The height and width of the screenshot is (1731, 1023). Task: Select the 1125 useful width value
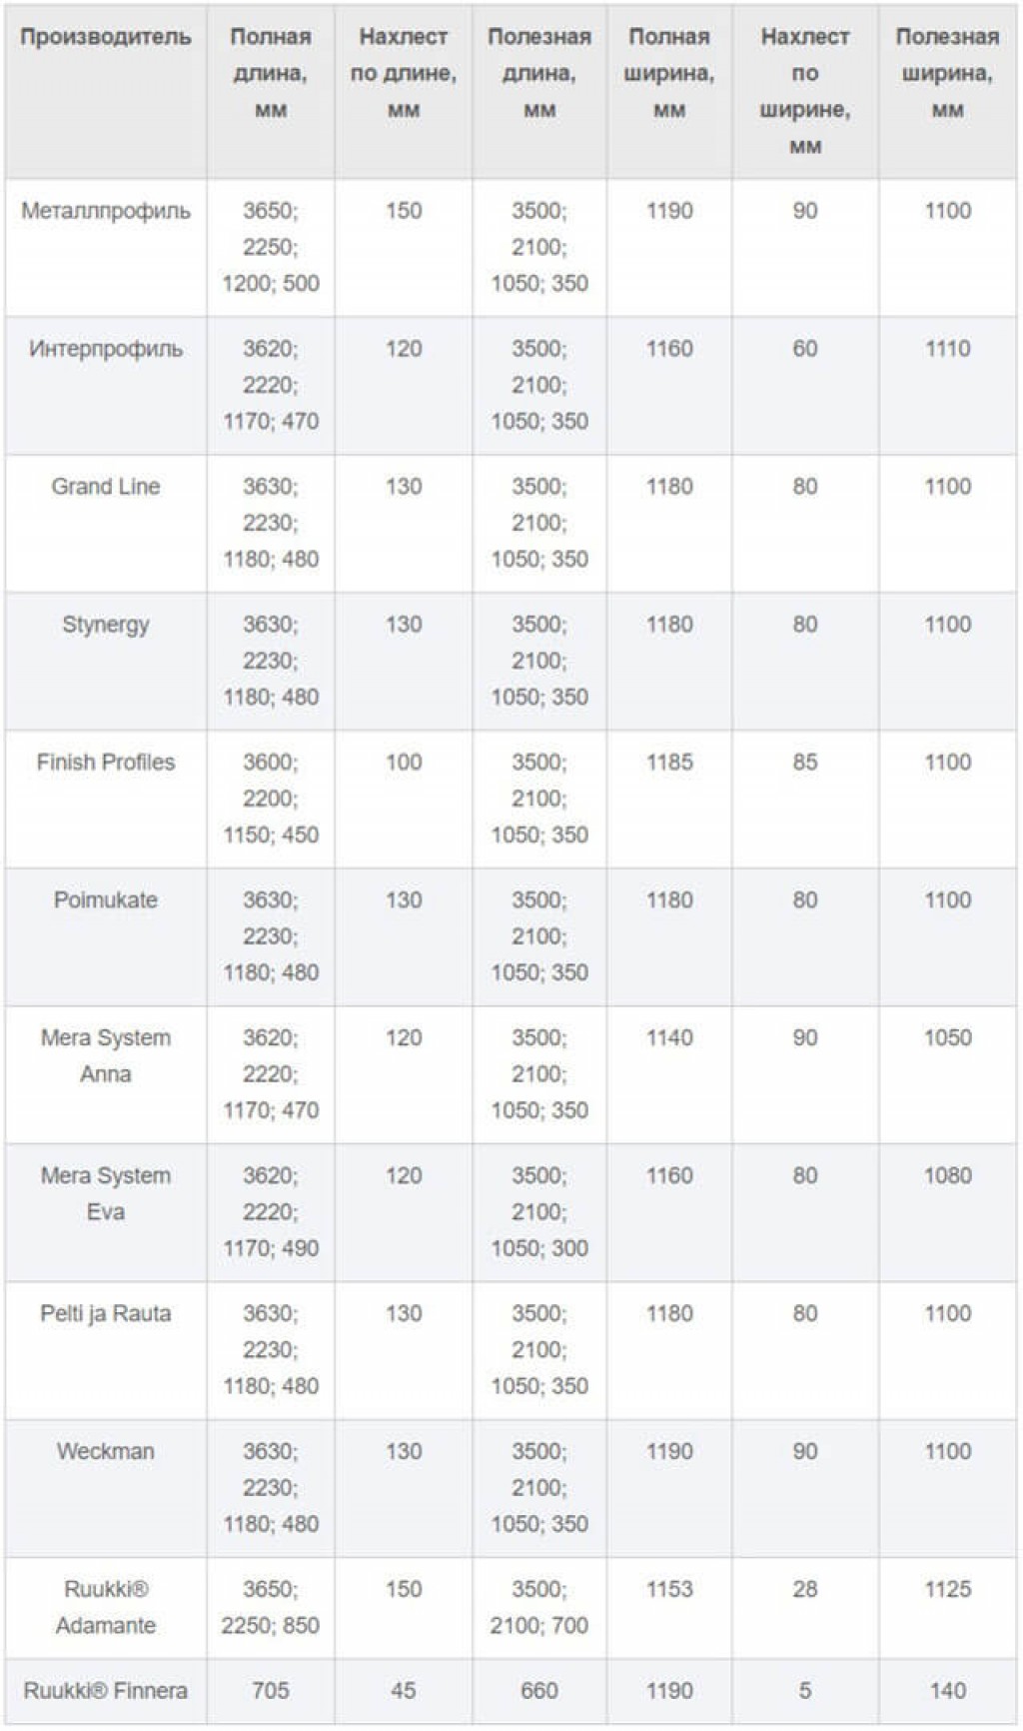pyautogui.click(x=947, y=1590)
